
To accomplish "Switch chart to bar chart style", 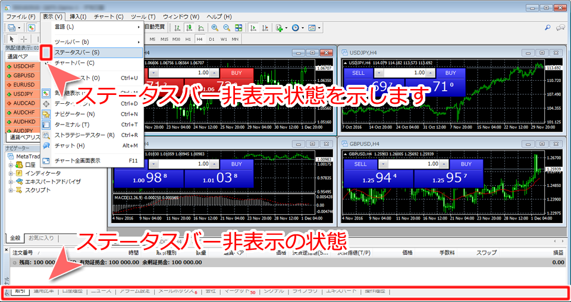I will (177, 28).
